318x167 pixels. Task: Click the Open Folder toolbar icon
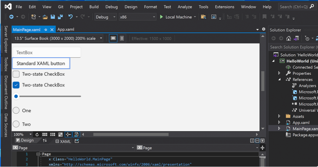(45, 17)
